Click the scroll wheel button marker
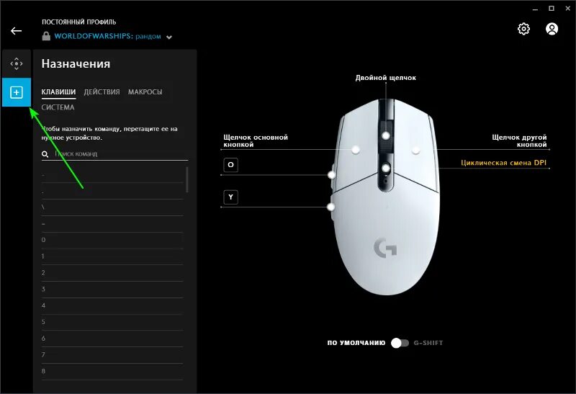The height and width of the screenshot is (394, 576). [x=385, y=135]
